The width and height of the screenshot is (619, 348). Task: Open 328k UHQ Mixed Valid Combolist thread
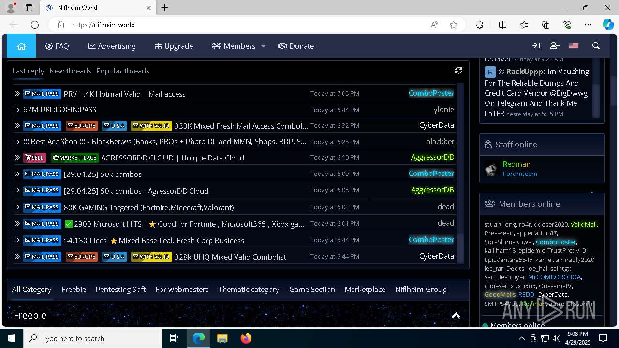230,257
